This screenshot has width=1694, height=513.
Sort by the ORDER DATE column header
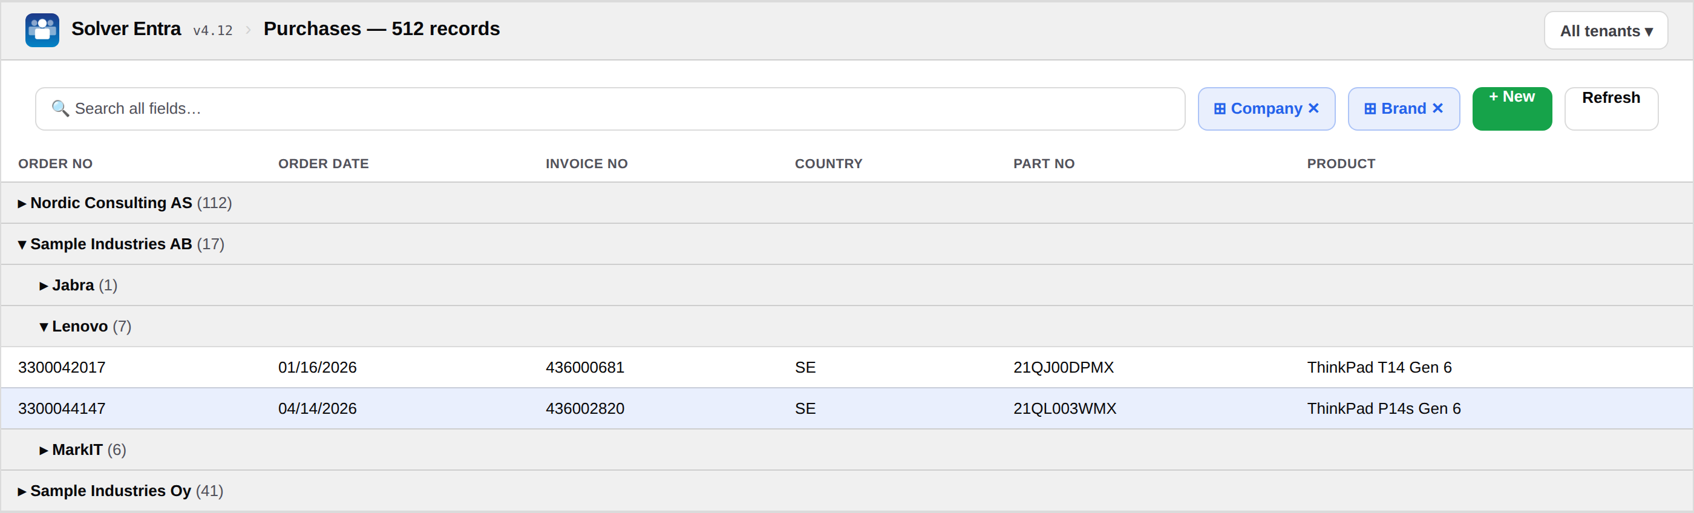pos(323,164)
